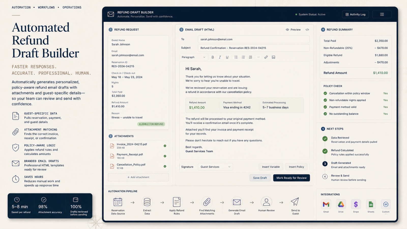The image size is (407, 229).
Task: Open Invoice_2024-04215.pdf attachment icon
Action: click(112, 146)
